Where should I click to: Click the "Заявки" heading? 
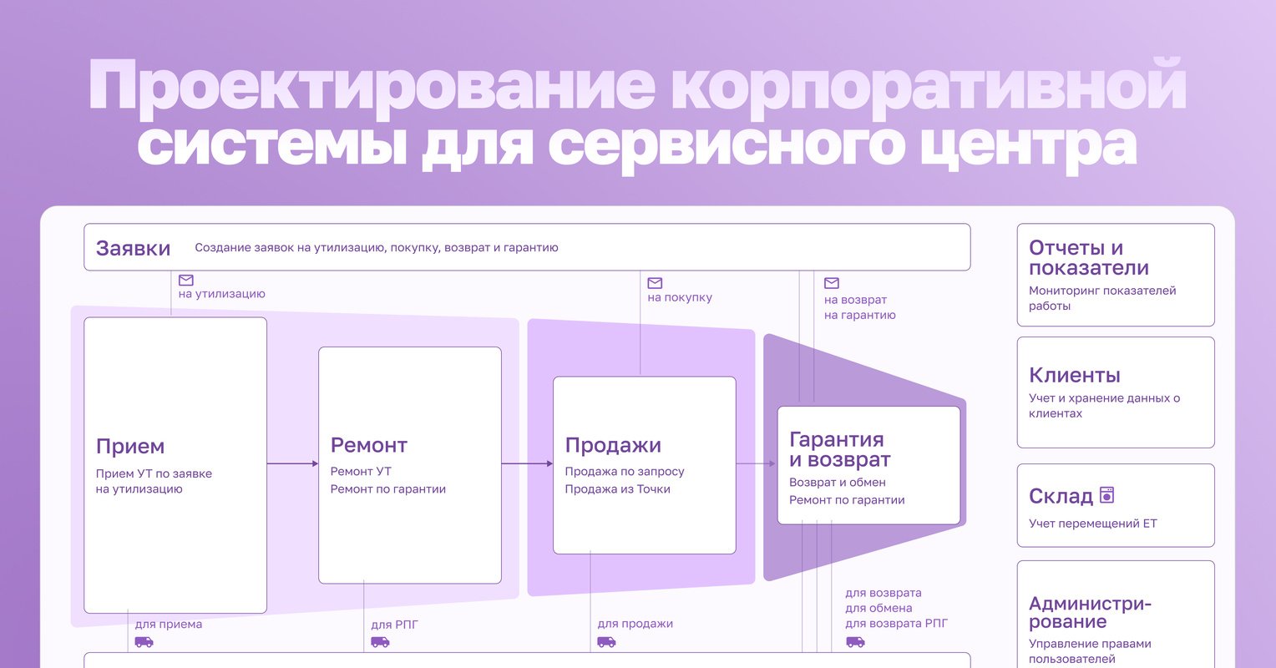[x=134, y=248]
